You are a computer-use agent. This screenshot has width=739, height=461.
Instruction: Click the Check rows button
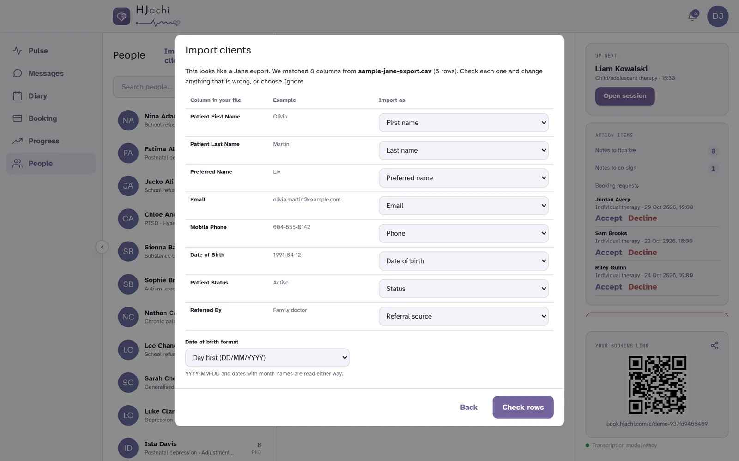click(523, 407)
